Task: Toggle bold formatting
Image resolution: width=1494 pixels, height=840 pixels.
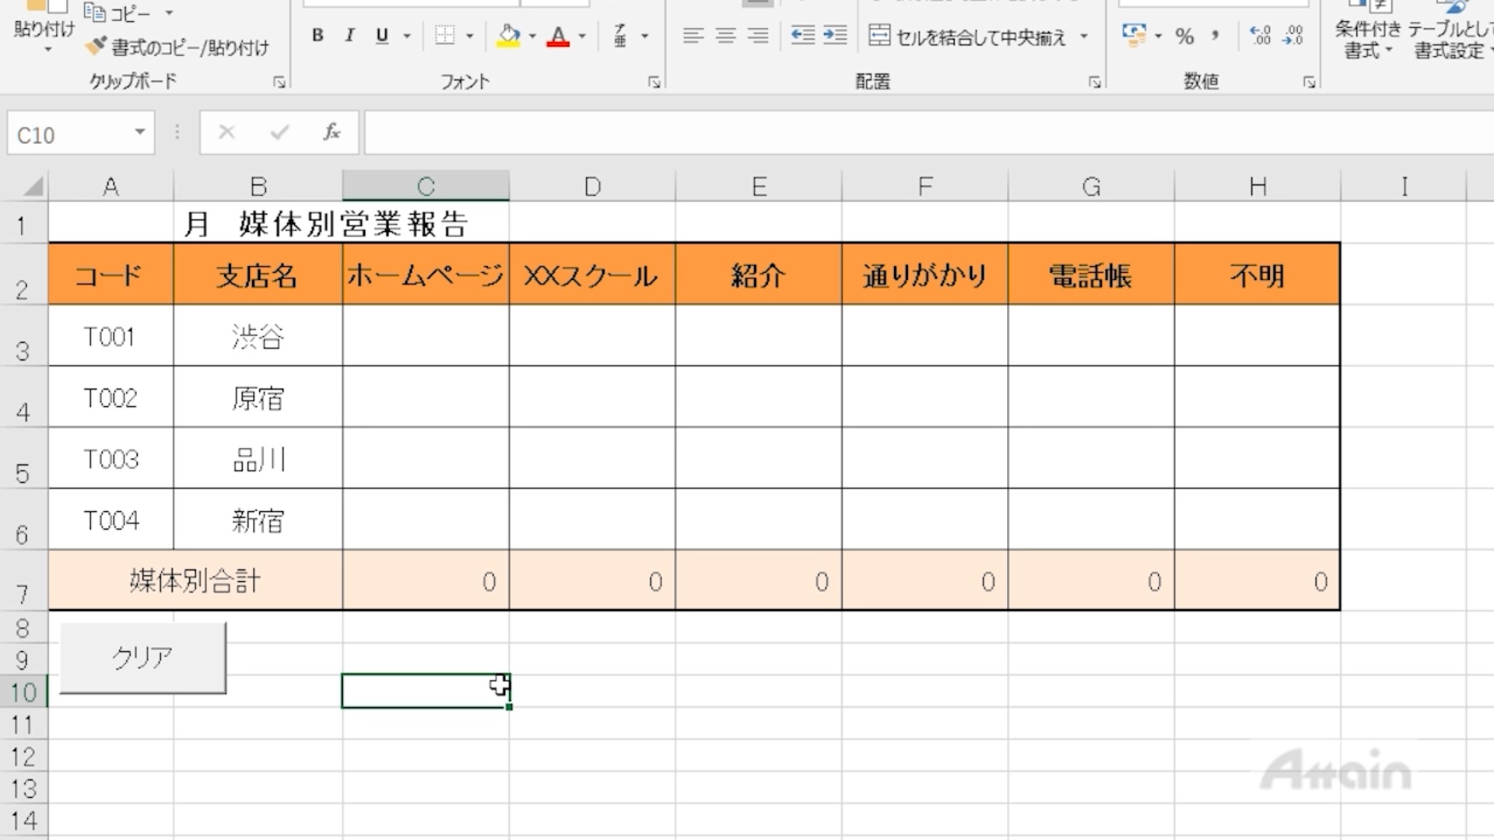Action: [x=317, y=36]
